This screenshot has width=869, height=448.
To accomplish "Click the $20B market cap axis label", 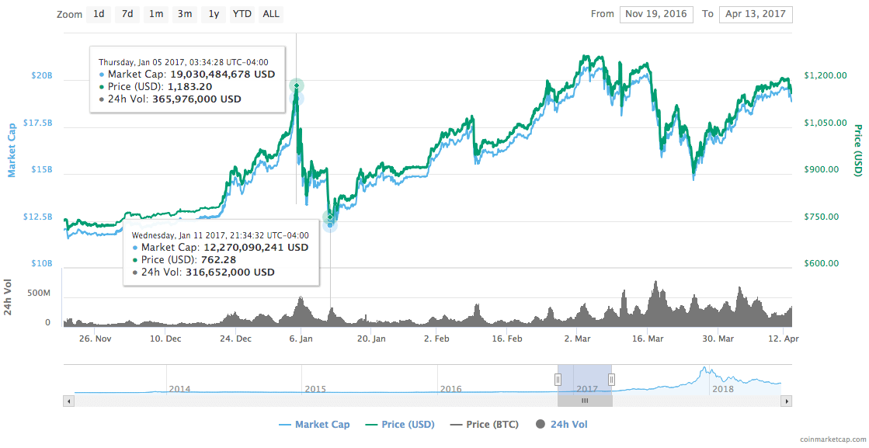I will pos(43,75).
